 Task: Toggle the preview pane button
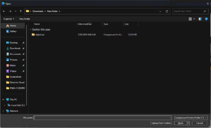(200, 19)
